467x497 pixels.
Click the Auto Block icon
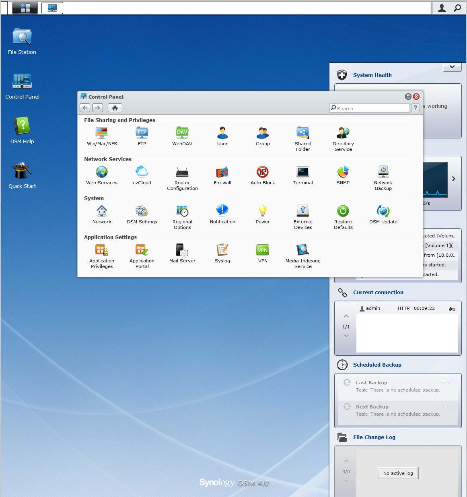(263, 173)
